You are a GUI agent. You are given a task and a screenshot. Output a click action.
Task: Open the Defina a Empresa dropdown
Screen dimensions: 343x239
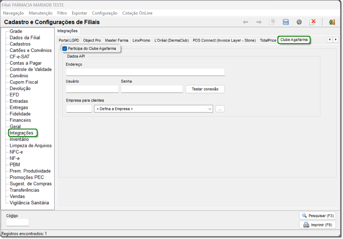[209, 109]
